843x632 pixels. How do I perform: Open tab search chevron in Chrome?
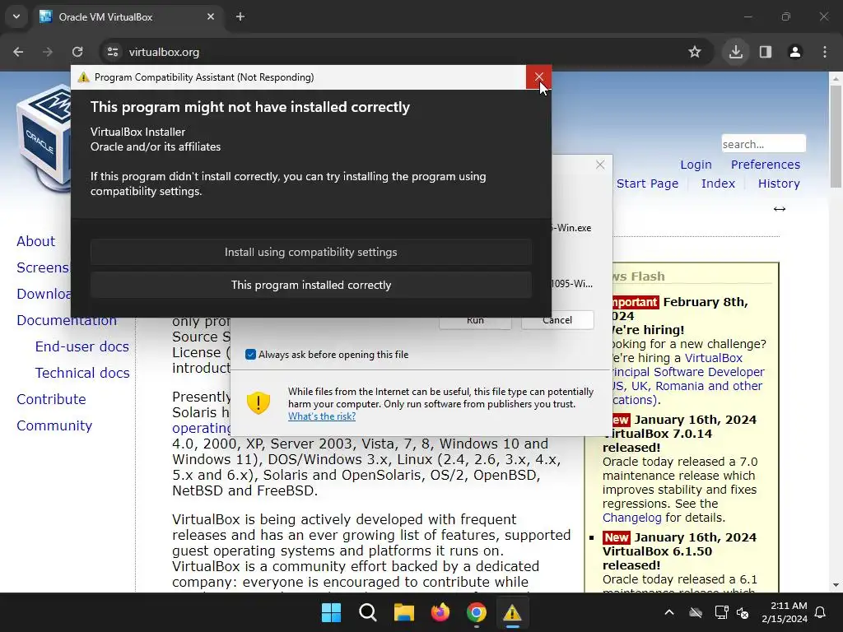(16, 16)
